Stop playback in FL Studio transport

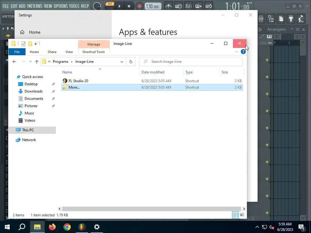click(129, 6)
